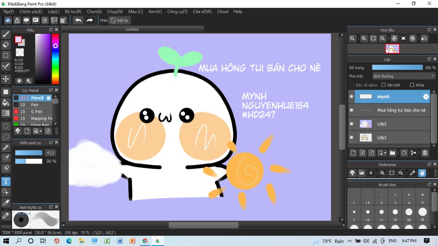438x246 pixels.
Task: Toggle visibility of Mua hông tui bán cho nè layer
Action: click(352, 110)
